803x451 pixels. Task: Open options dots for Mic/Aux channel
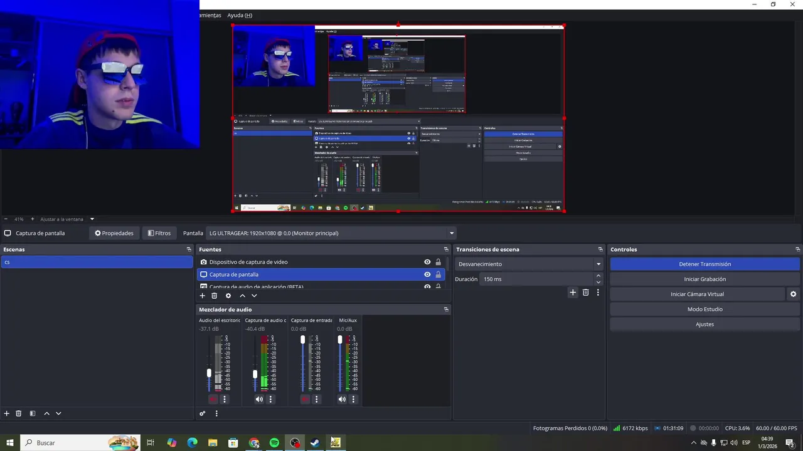click(353, 399)
